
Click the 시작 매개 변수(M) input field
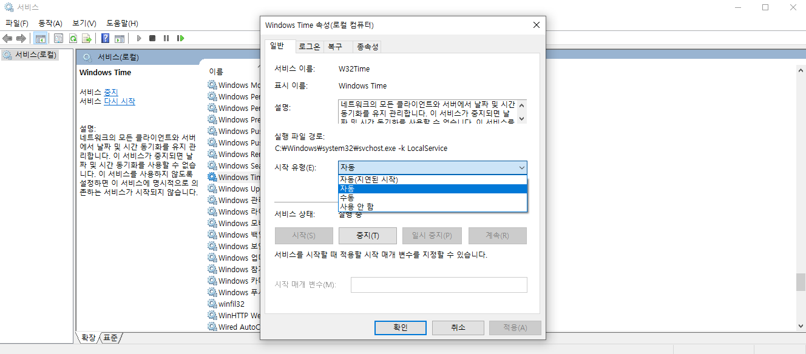coord(439,285)
